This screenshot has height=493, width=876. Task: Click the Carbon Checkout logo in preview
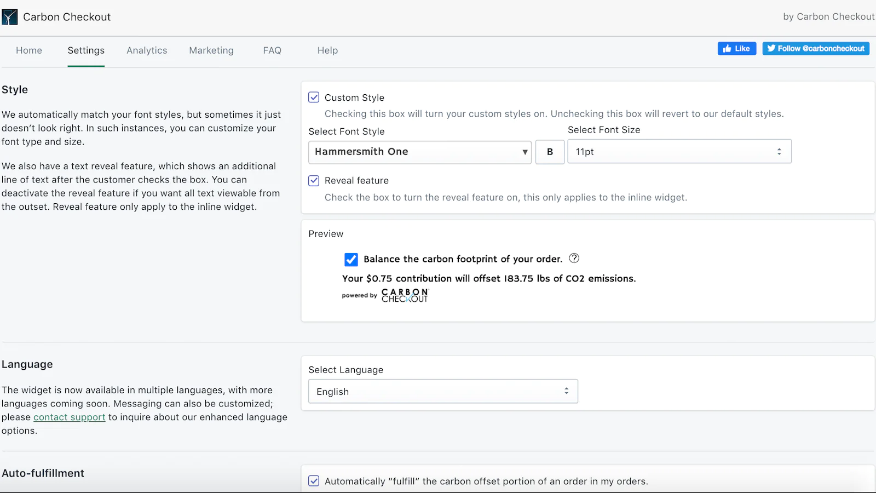point(405,295)
